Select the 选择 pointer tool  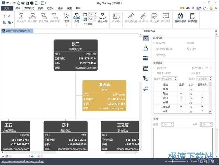point(67,17)
